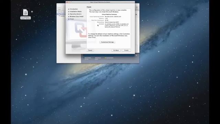This screenshot has width=220, height=124.
Task: Select the Operating System step
Action: point(76,14)
